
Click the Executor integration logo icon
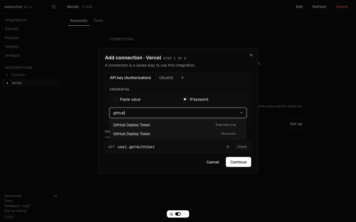click(7, 75)
